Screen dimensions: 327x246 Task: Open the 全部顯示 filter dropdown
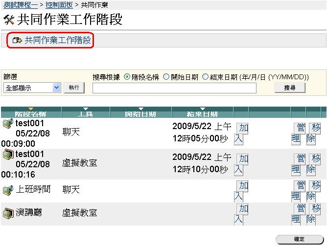[32, 88]
